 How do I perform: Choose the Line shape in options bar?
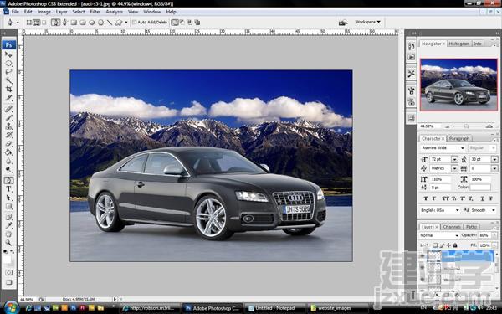(110, 22)
